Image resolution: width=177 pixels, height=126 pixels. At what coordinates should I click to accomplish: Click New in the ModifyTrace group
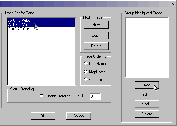[96, 25]
